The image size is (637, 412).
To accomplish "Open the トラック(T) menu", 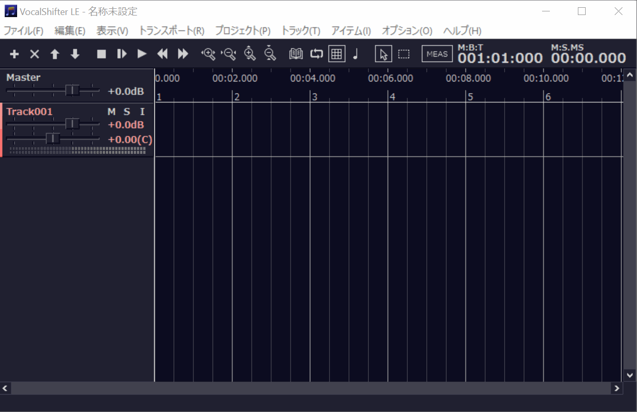I will pyautogui.click(x=301, y=31).
